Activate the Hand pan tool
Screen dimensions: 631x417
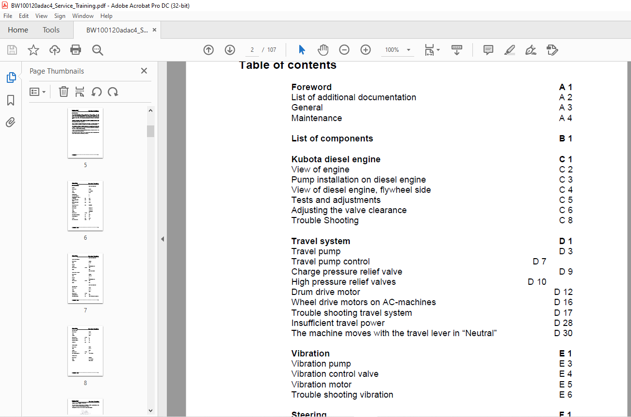(323, 50)
